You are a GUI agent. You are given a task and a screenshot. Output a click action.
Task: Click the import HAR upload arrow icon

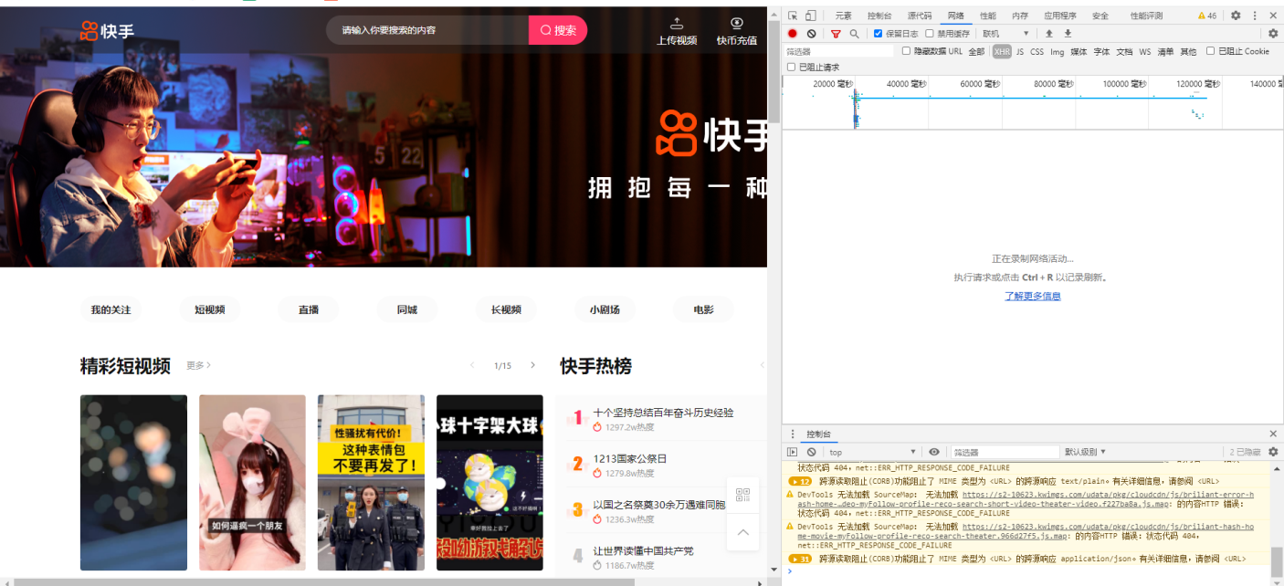tap(1049, 34)
